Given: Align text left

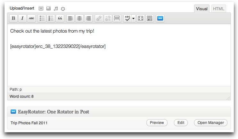Looking at the screenshot, I should point(70,19).
